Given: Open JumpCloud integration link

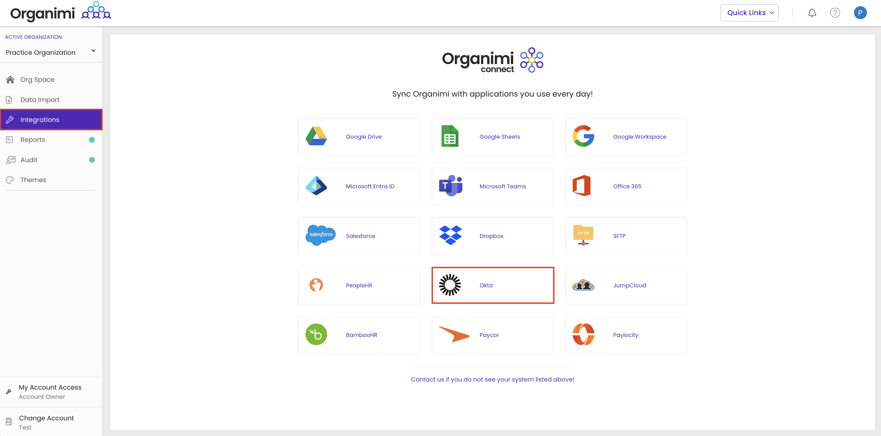Looking at the screenshot, I should (x=629, y=285).
